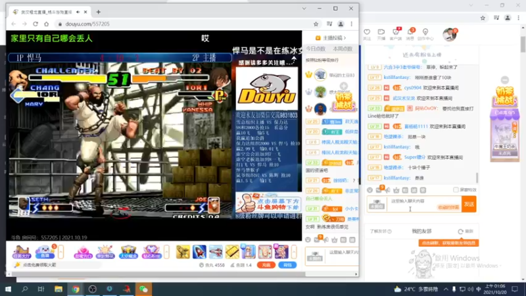The image size is (526, 296).
Task: Select the diamond fan gift
Action: [151, 251]
